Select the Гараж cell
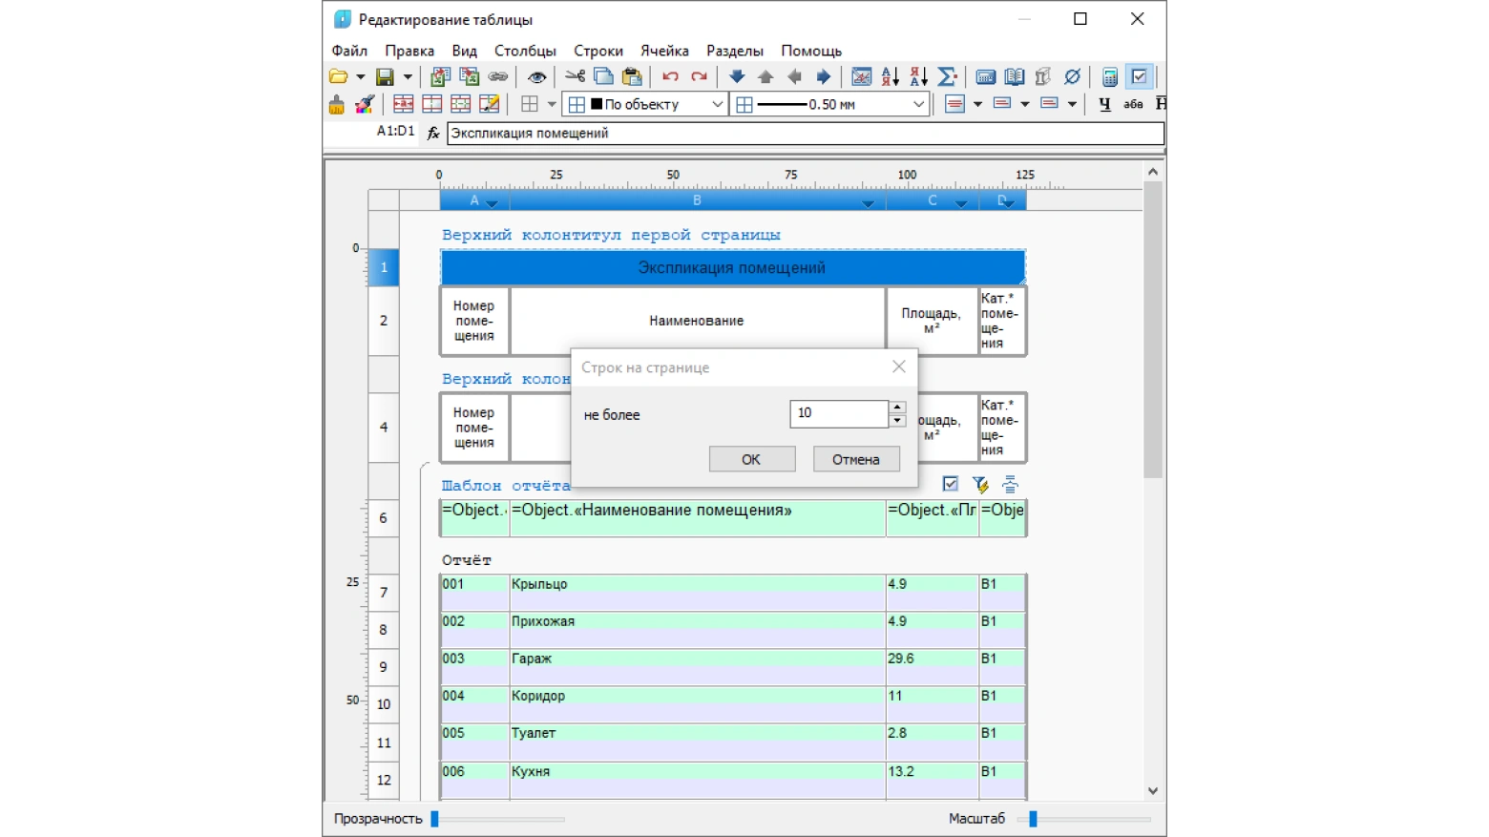Screen dimensions: 1489x837 pyautogui.click(x=697, y=667)
